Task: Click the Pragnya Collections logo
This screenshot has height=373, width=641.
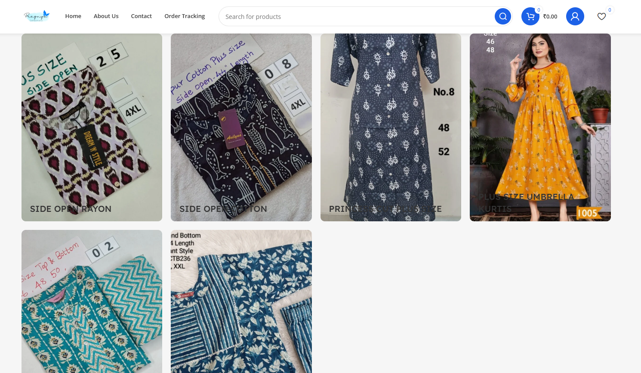Action: click(37, 16)
